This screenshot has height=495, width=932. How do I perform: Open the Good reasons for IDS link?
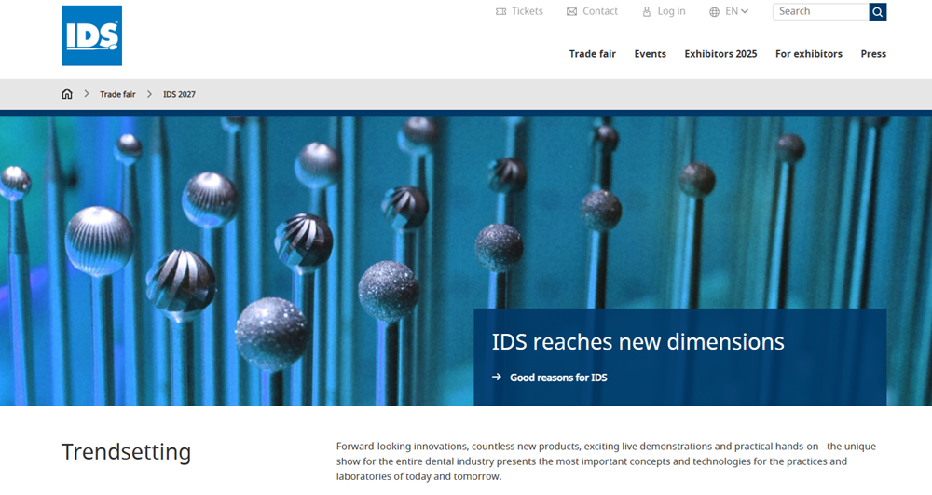(558, 378)
